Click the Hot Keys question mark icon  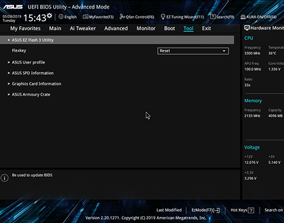point(251,210)
